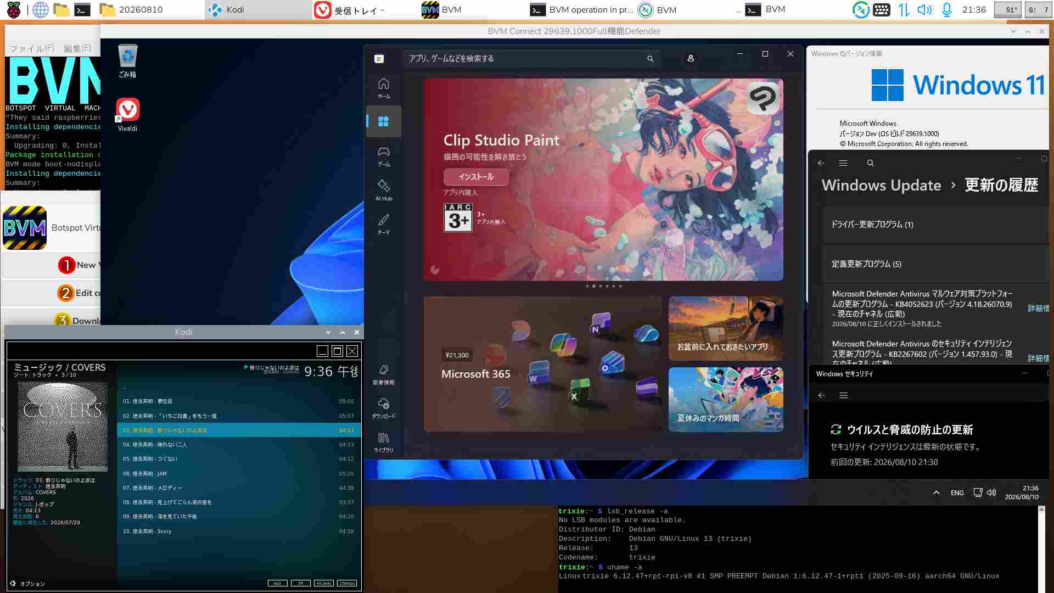The image size is (1054, 593).
Task: Click search icon in Windows Update window
Action: pyautogui.click(x=870, y=163)
